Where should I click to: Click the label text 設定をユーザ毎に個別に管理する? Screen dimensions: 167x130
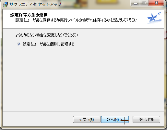tap(48, 44)
